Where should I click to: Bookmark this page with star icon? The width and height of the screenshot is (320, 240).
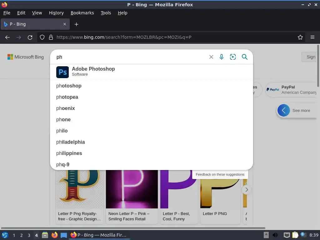tap(300, 37)
